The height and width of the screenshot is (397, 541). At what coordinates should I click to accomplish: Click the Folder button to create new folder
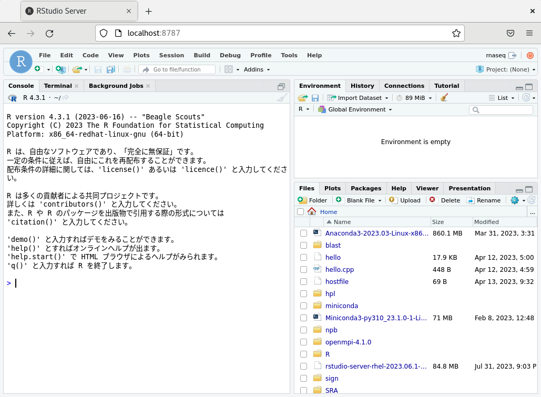(x=312, y=200)
